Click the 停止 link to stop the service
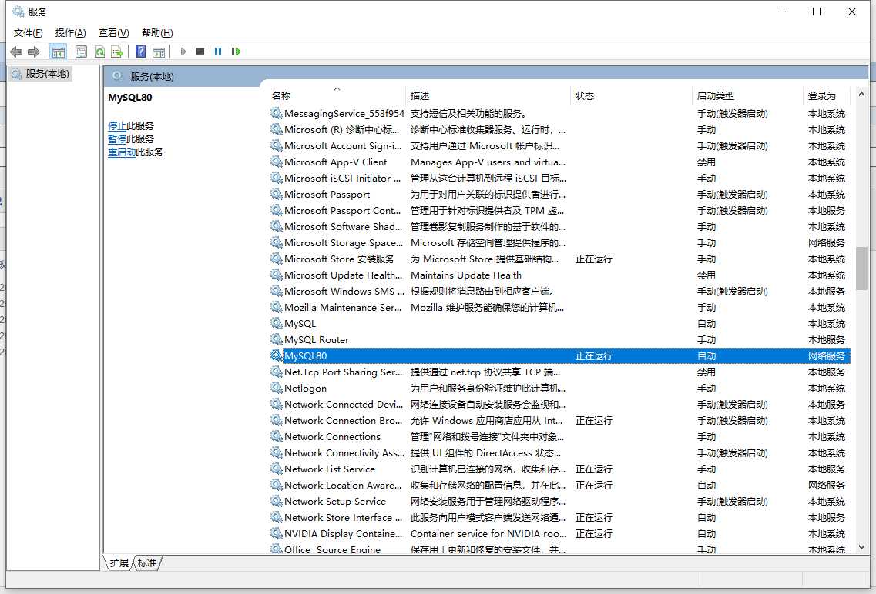 click(117, 126)
